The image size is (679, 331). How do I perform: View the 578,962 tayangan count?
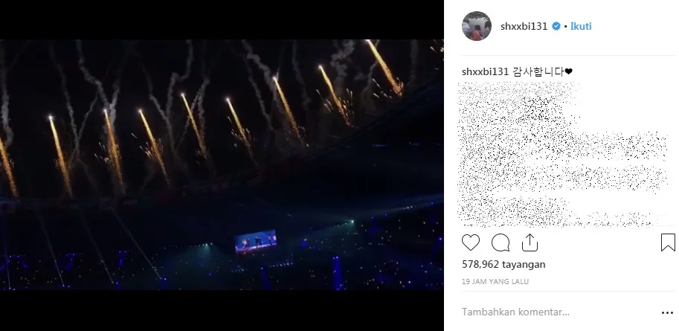click(503, 264)
